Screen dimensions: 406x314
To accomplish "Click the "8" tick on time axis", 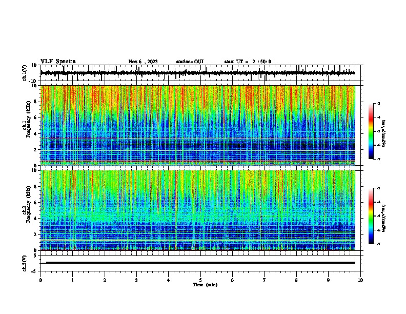I will coord(296,280).
